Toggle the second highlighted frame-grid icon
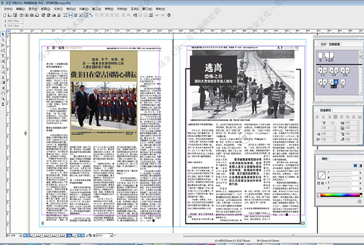 86,15
